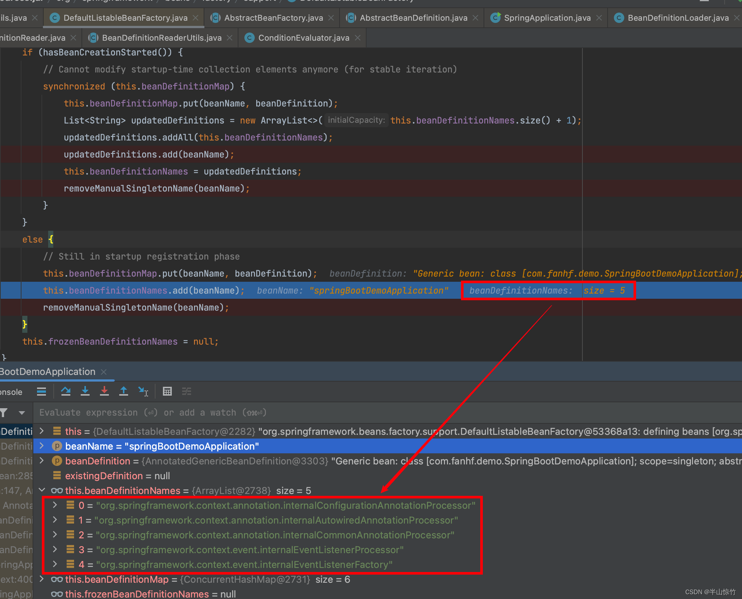This screenshot has width=742, height=599.
Task: Close the BootDemoApplication debug session tab
Action: pos(104,372)
